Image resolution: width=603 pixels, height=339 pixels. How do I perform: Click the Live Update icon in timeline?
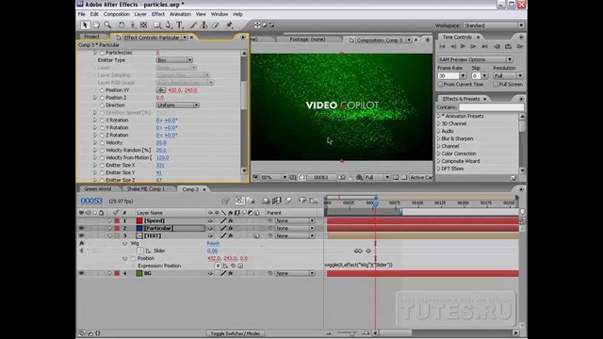(239, 201)
